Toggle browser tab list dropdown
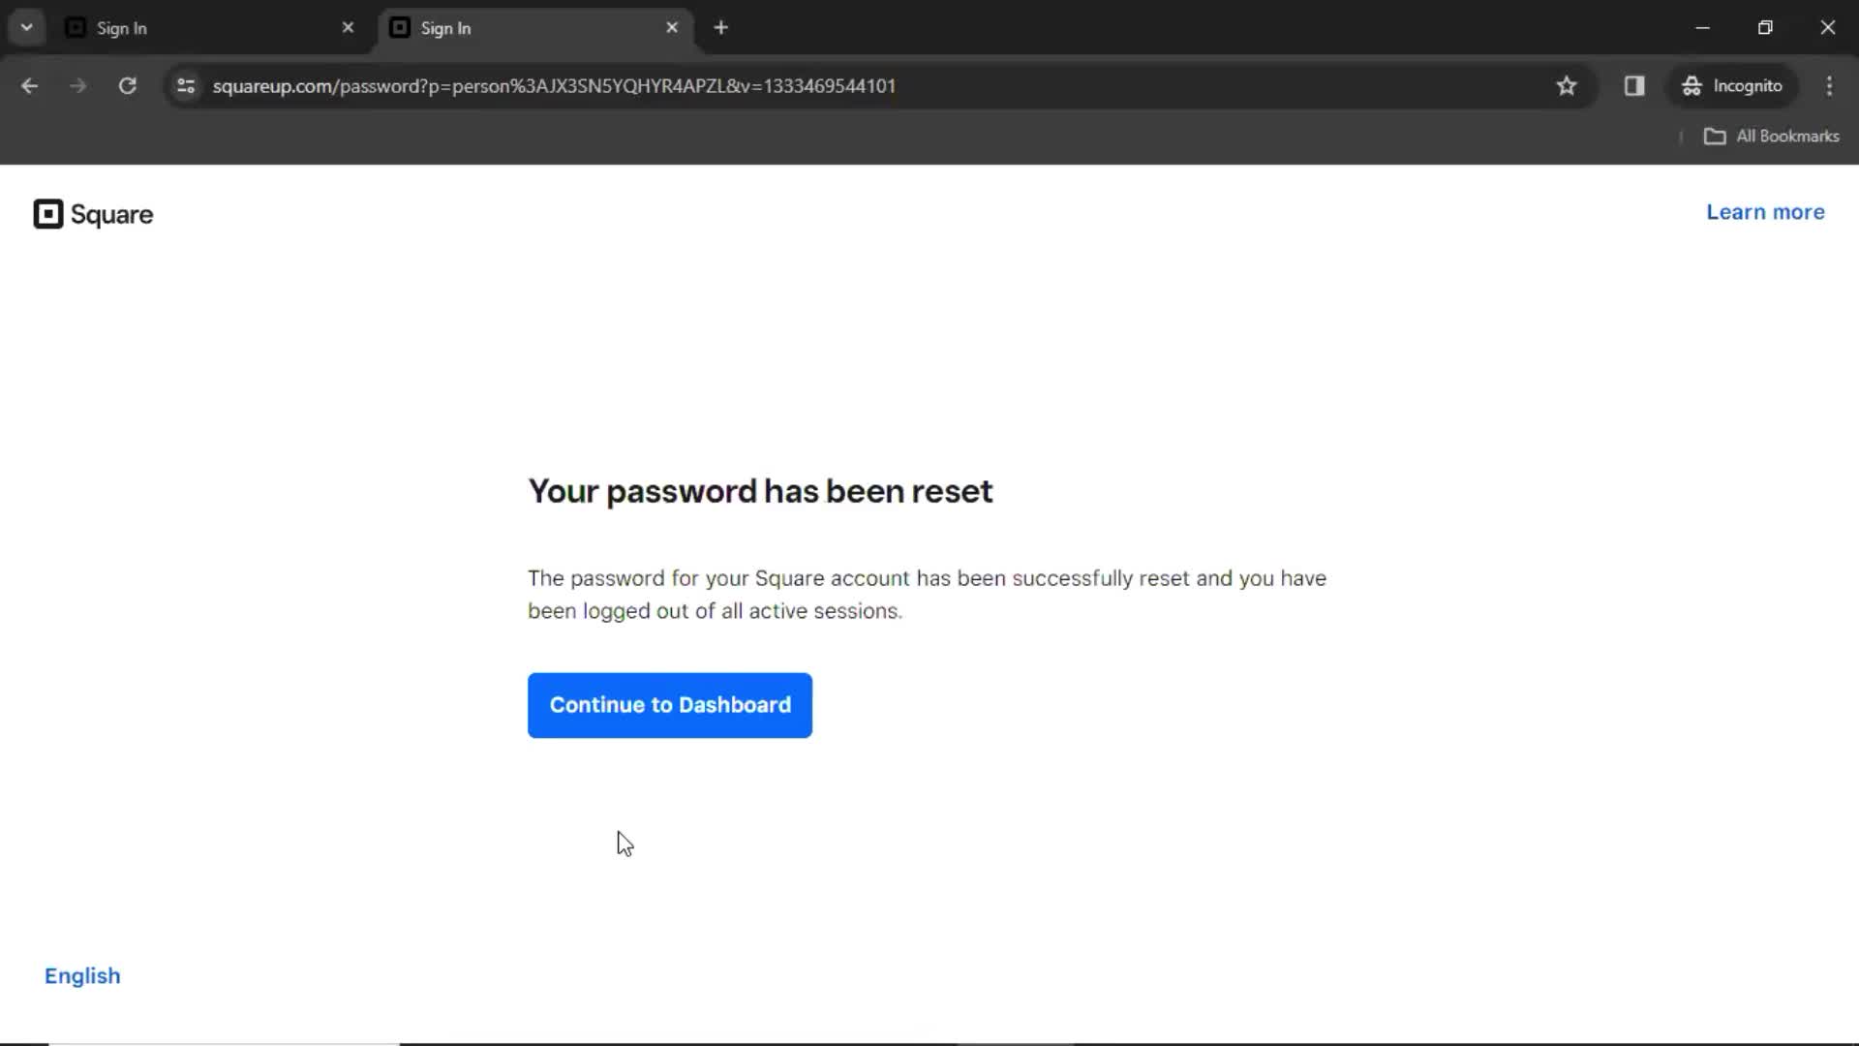 coord(25,27)
